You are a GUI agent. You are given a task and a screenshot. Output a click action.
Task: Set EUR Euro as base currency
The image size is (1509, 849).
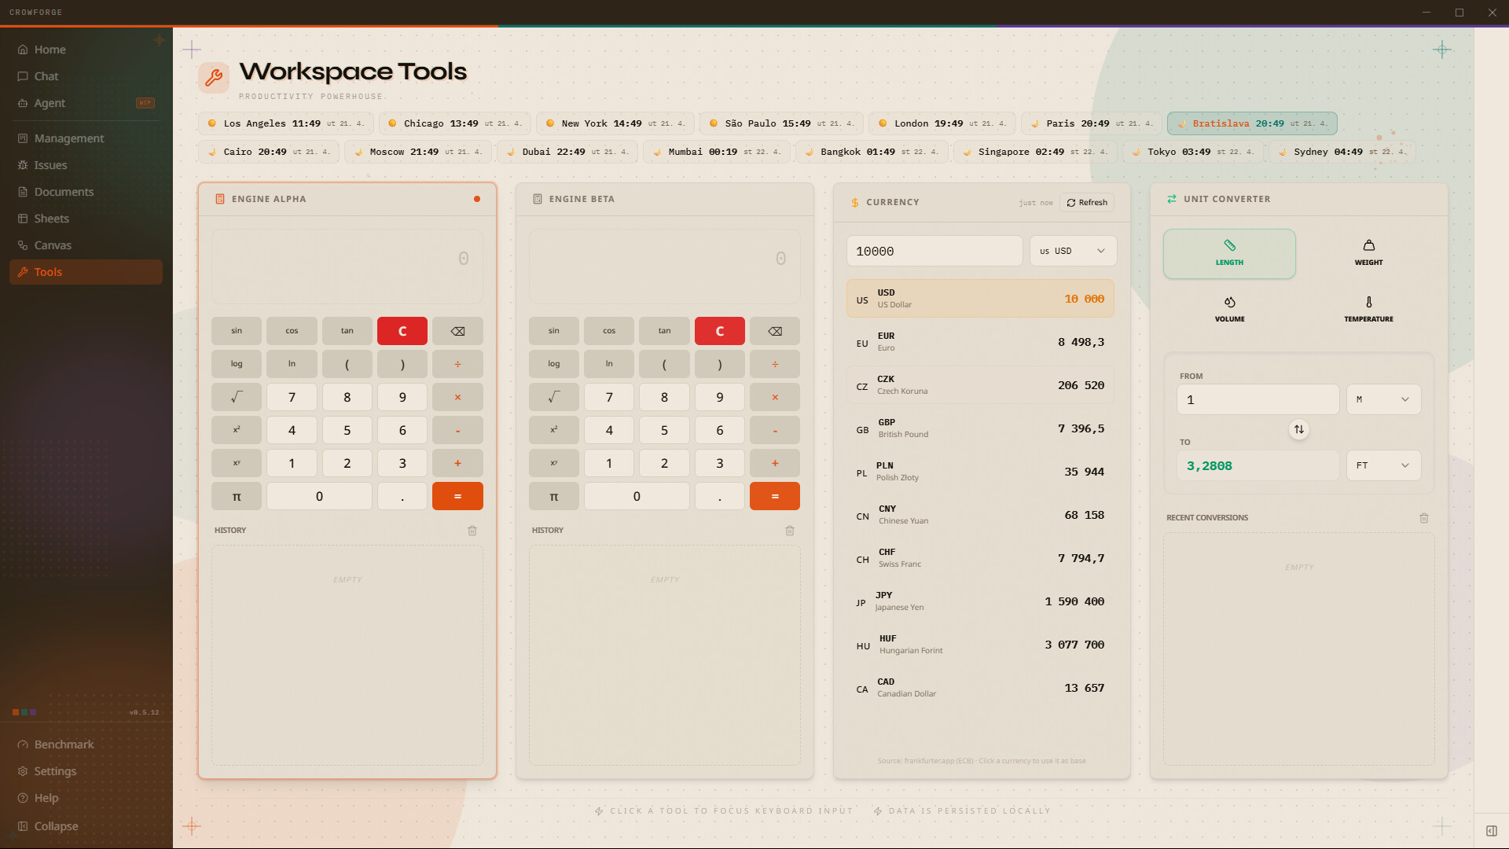[980, 342]
